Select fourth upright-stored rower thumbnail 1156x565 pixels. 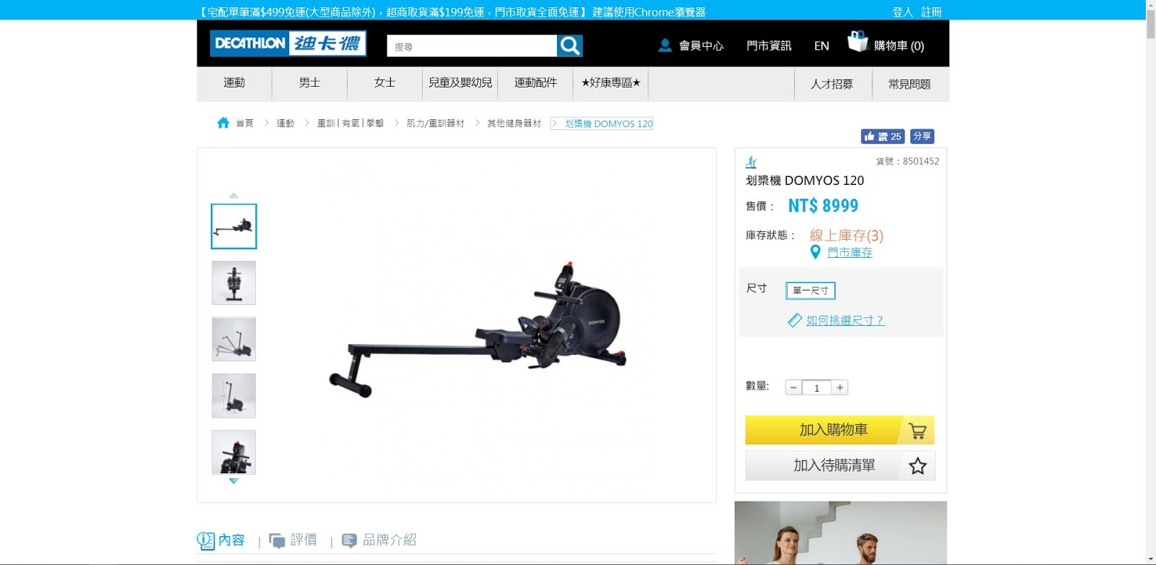click(233, 395)
